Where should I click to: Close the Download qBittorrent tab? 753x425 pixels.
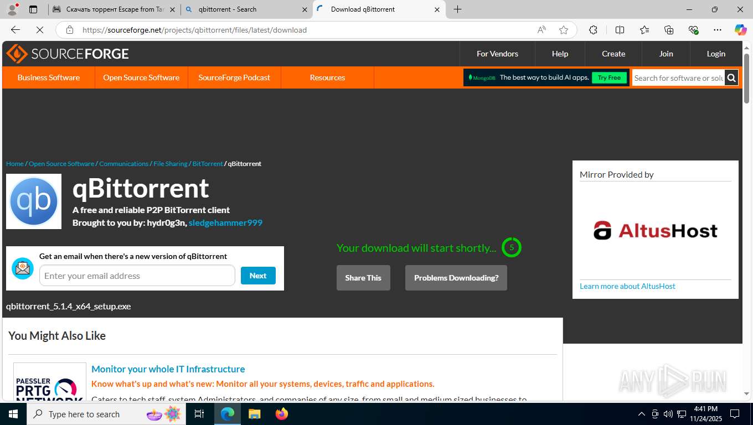pos(437,9)
